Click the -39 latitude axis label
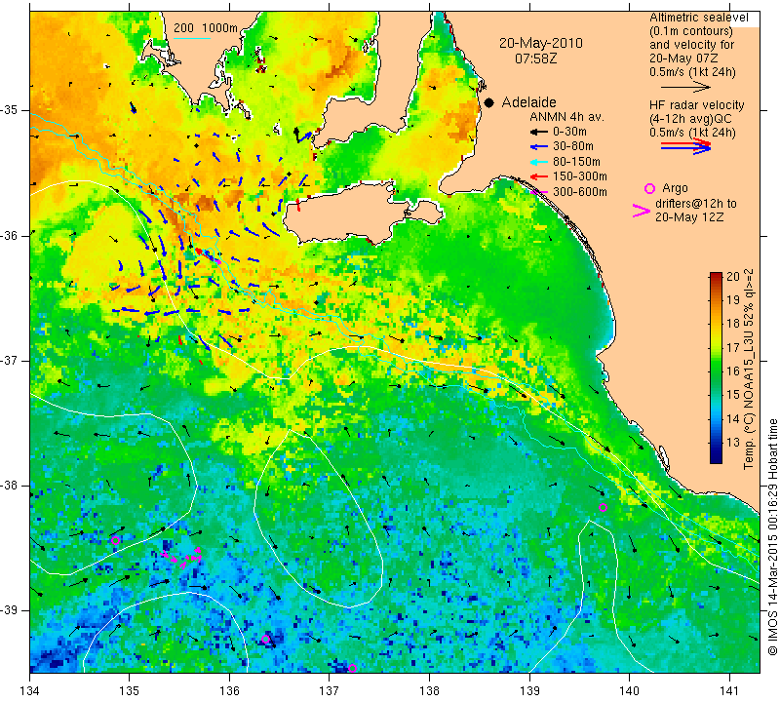The height and width of the screenshot is (702, 780). click(x=9, y=610)
